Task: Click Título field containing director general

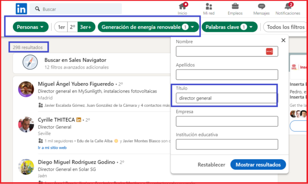Action: pyautogui.click(x=227, y=98)
